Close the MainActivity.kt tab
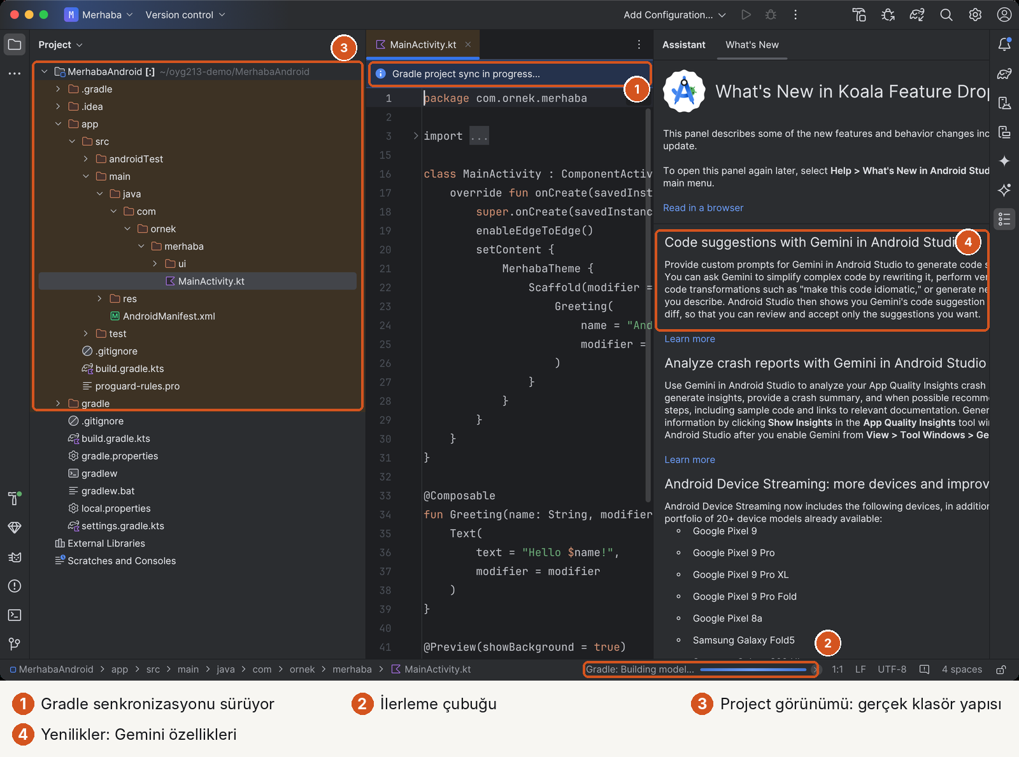The width and height of the screenshot is (1019, 757). [468, 45]
